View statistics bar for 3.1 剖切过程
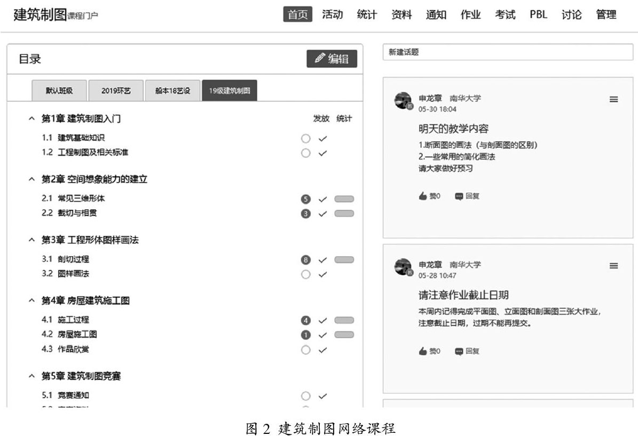 [x=344, y=259]
